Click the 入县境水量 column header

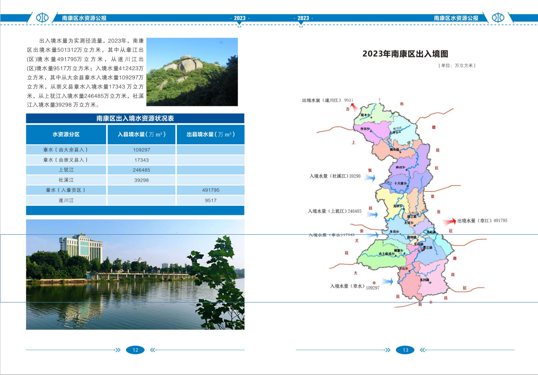[x=141, y=134]
